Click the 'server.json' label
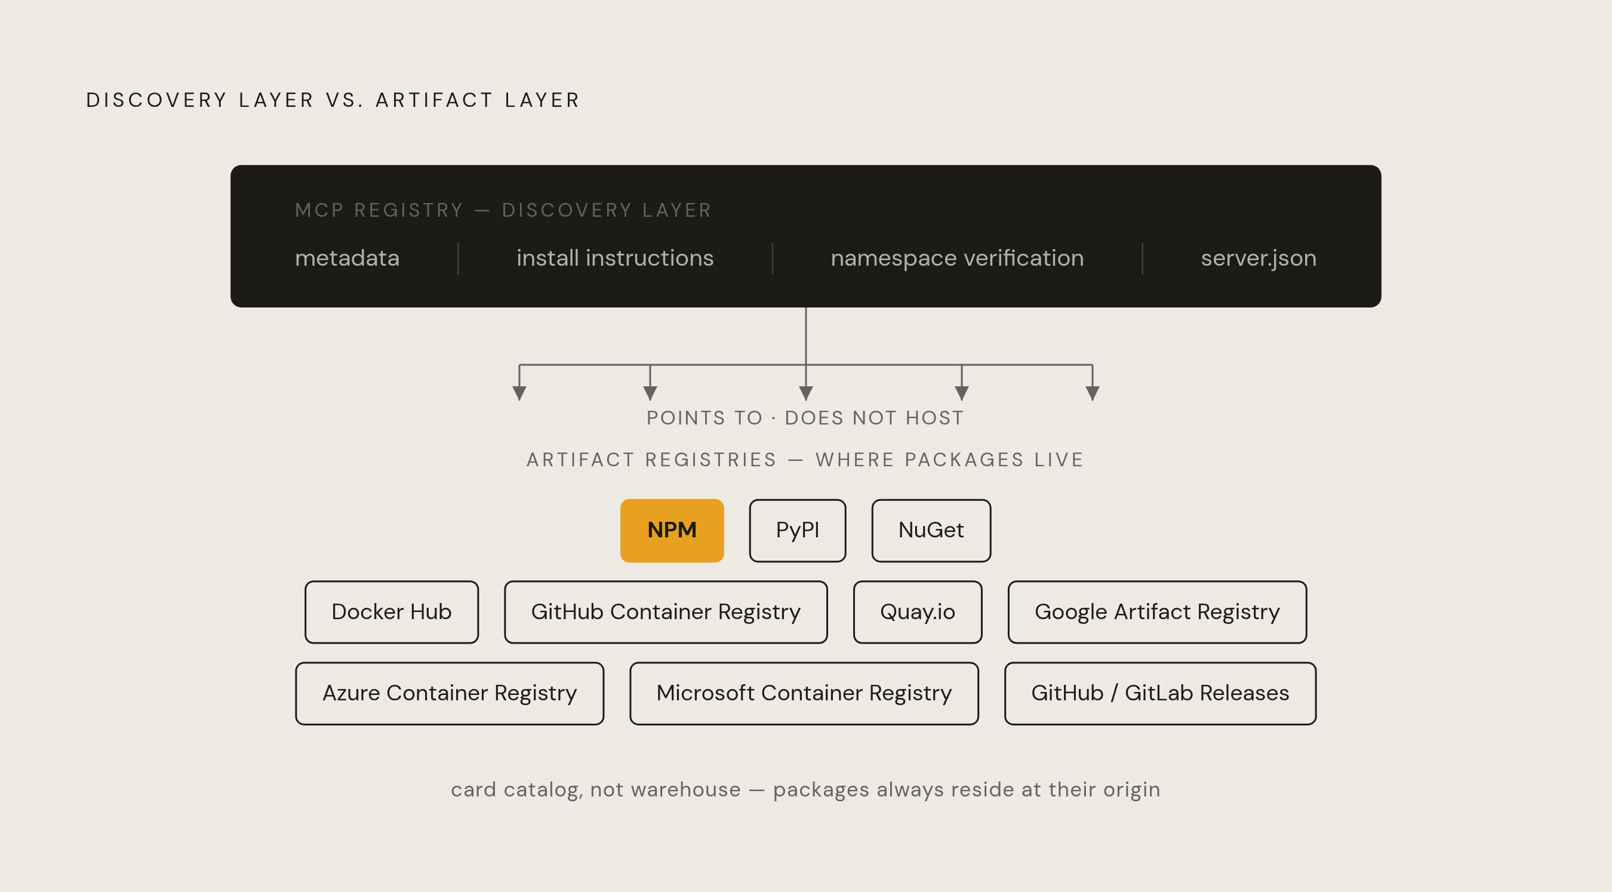This screenshot has height=892, width=1612. (1259, 259)
